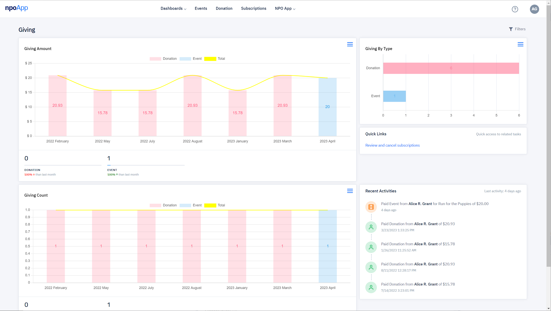Viewport: 551px width, 311px height.
Task: Click the green person icon for the 1/26/2023 donation
Action: pos(371,247)
